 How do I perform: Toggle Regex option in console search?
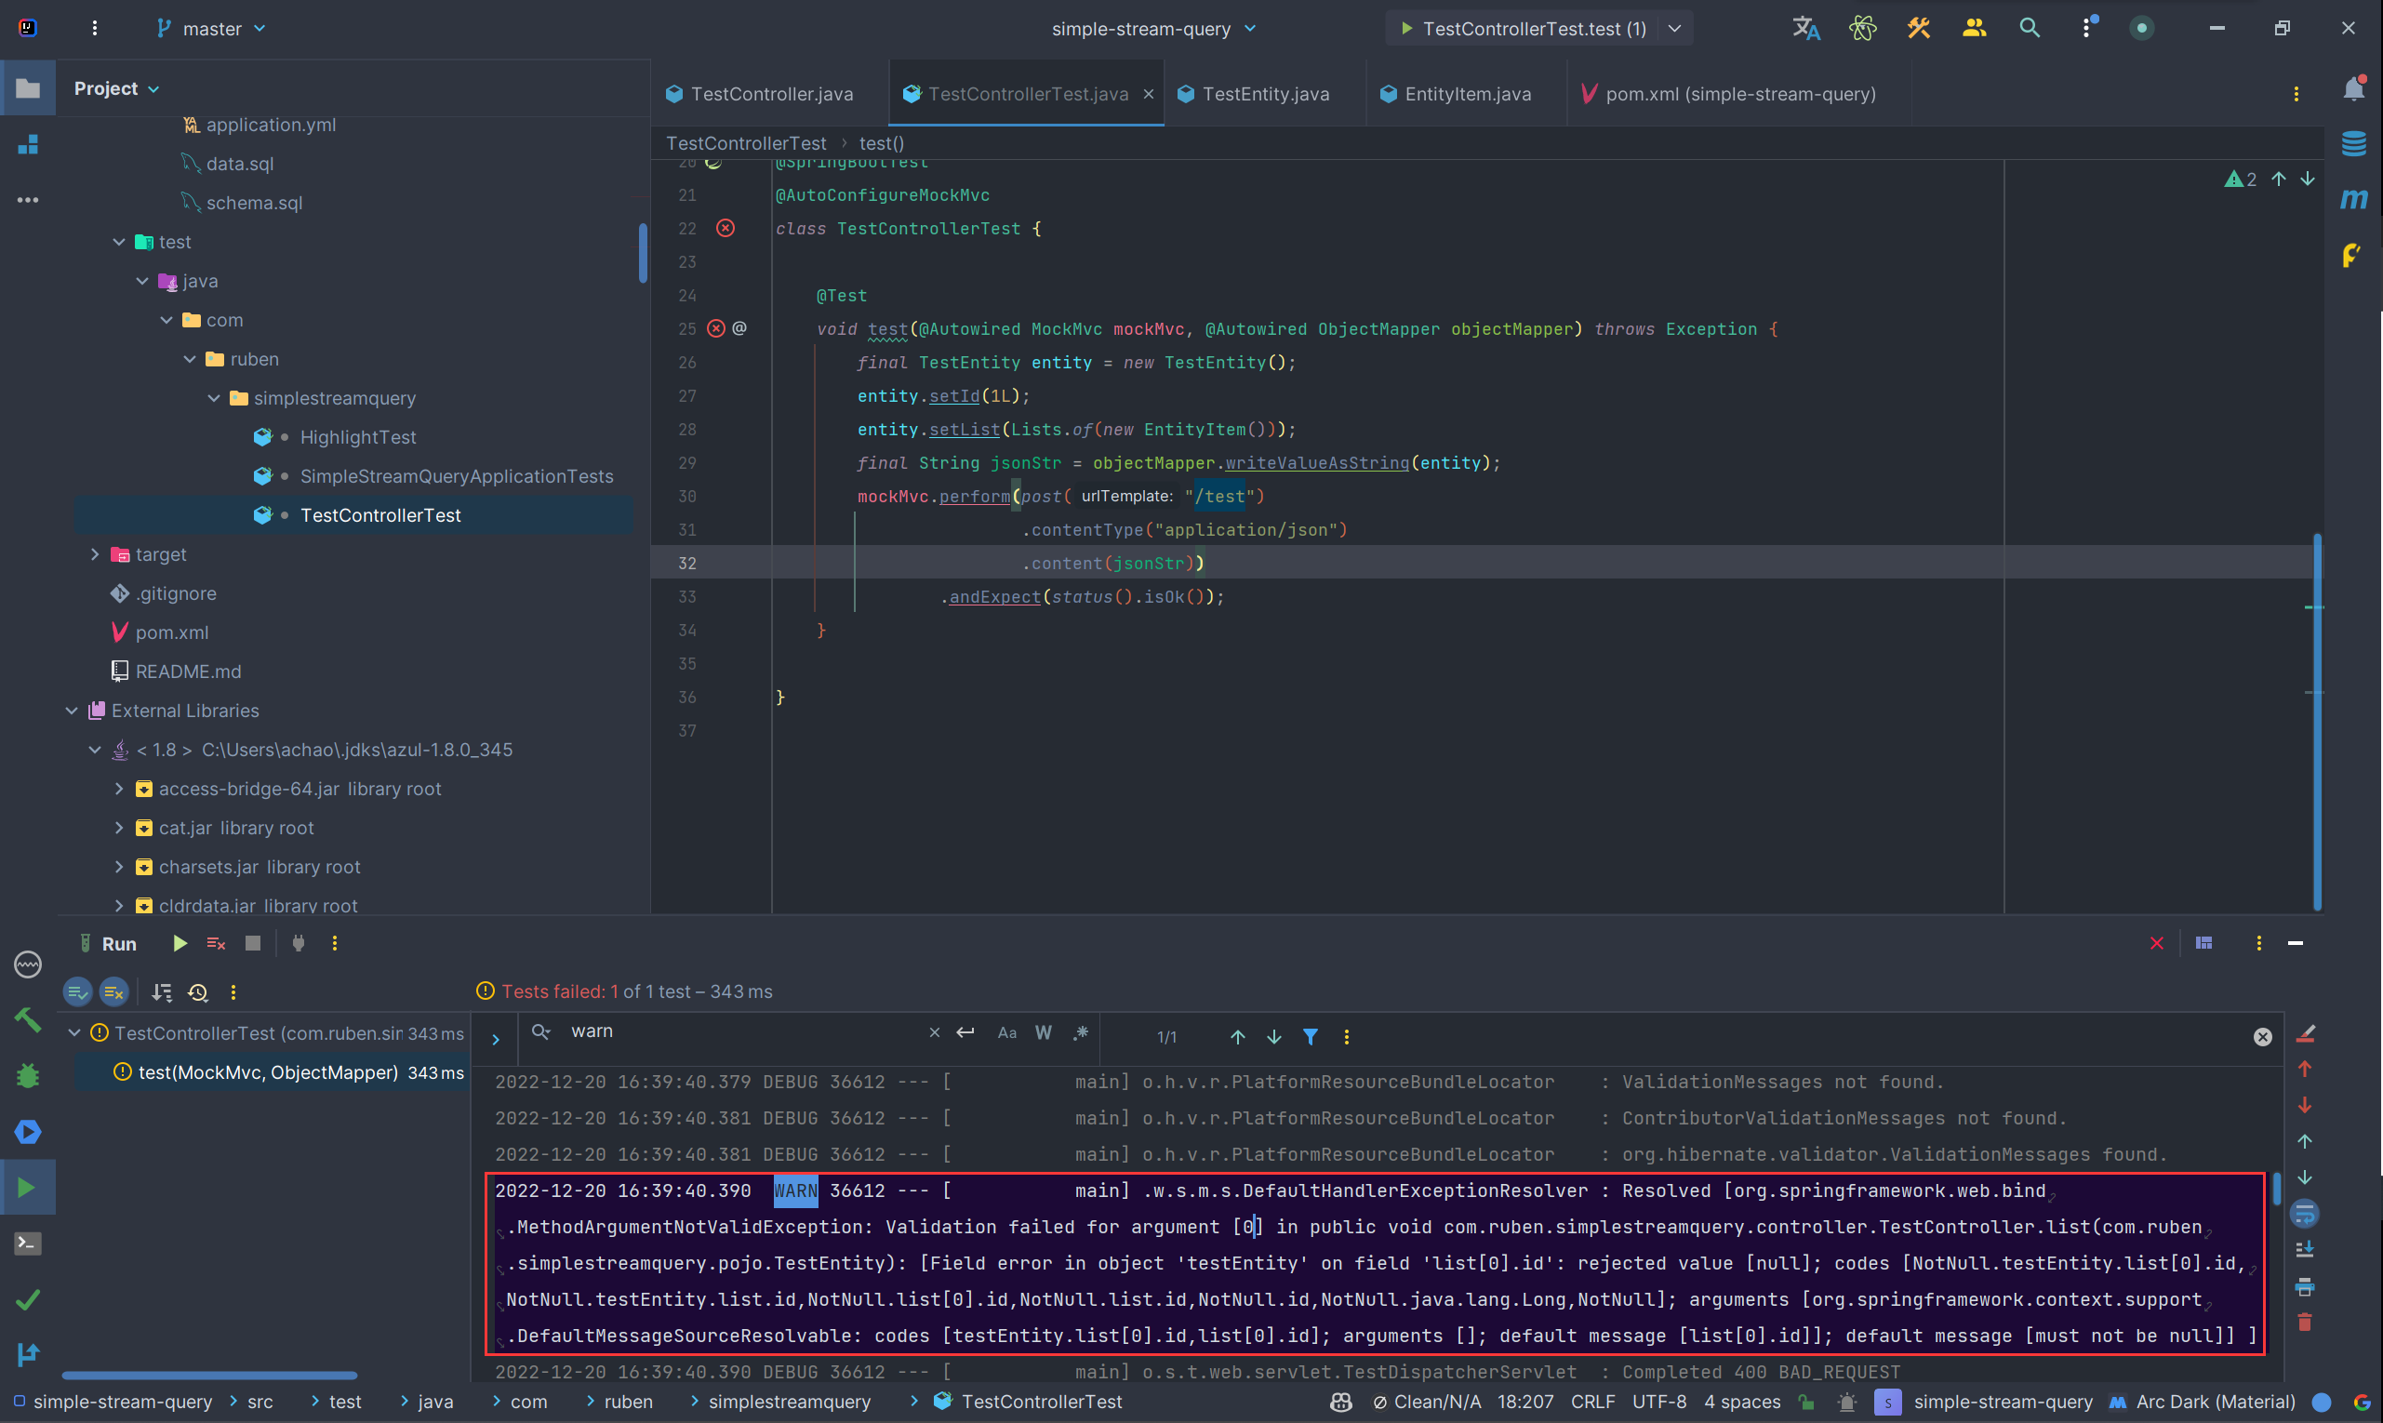pyautogui.click(x=1081, y=1032)
